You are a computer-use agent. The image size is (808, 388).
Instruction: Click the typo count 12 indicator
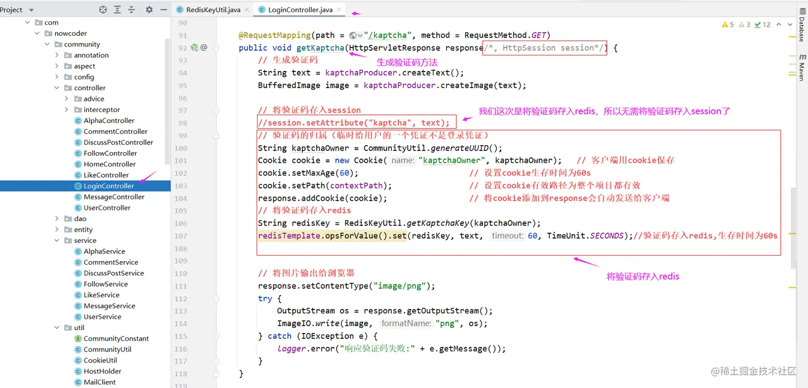tap(762, 25)
